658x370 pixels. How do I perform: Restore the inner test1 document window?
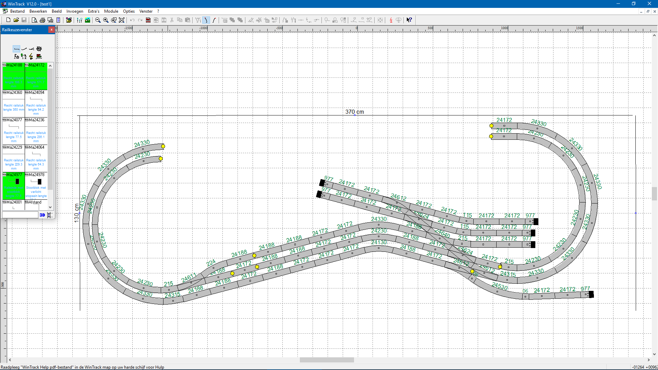[x=648, y=11]
